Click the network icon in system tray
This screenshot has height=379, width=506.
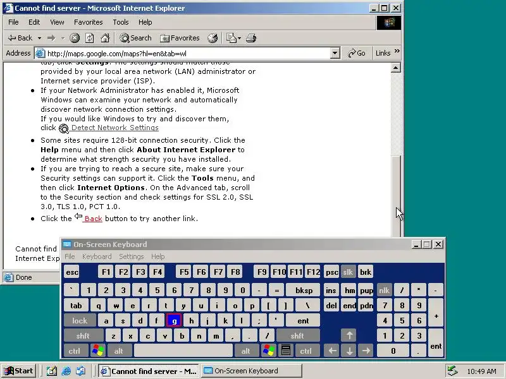pos(453,371)
